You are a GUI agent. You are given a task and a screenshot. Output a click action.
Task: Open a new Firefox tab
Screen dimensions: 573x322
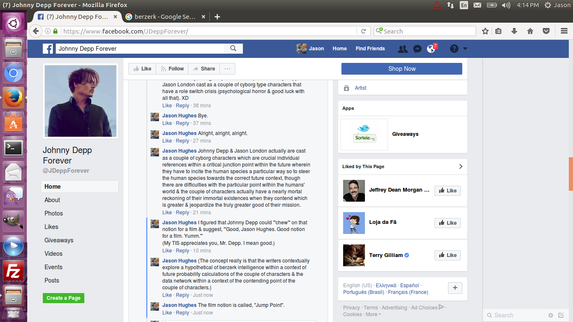[x=217, y=17]
